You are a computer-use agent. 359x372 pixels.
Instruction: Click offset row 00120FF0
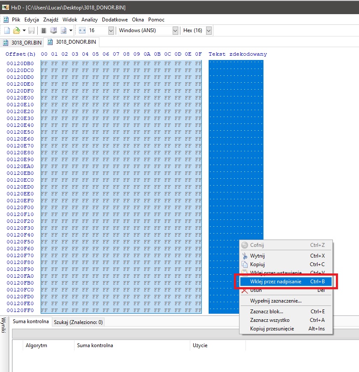[20, 310]
